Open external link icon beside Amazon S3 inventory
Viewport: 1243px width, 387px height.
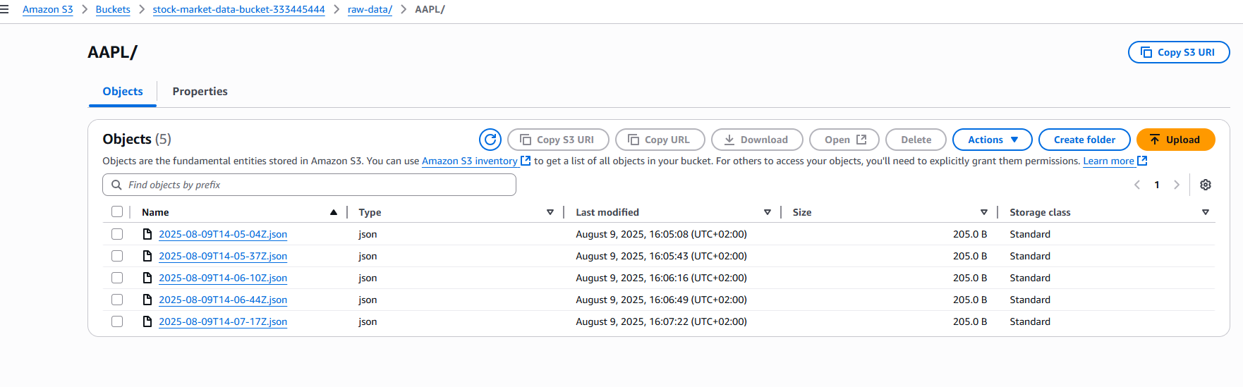526,161
